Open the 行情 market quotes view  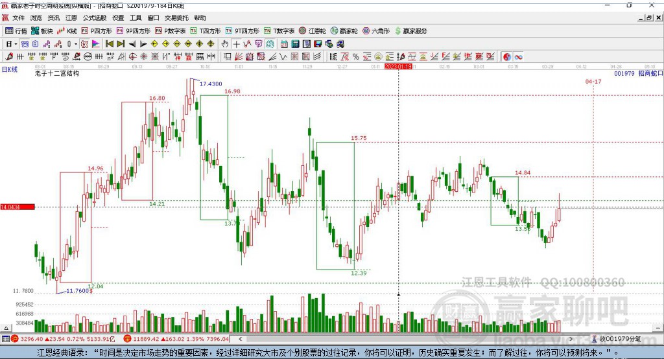(x=16, y=31)
